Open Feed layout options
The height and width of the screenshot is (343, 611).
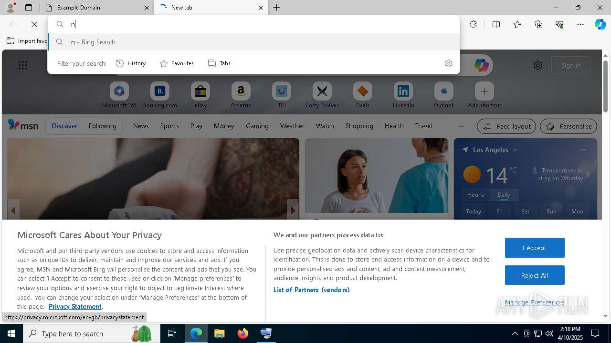507,126
